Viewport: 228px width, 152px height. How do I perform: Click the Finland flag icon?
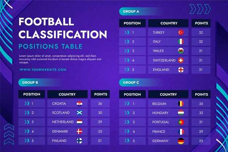[79, 141]
